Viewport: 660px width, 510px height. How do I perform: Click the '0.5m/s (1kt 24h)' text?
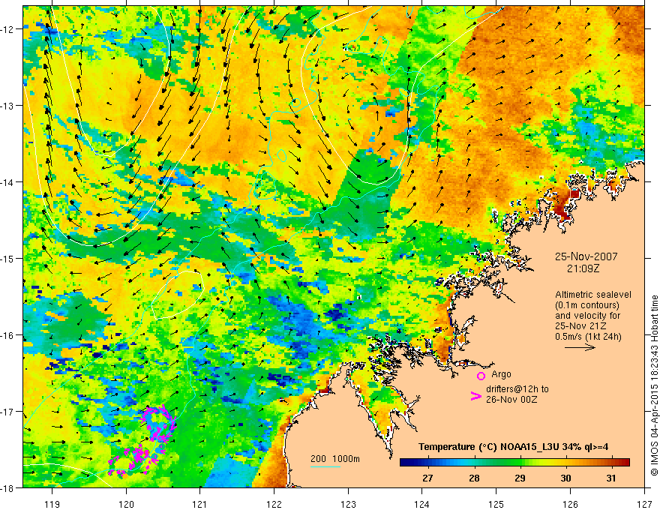click(x=588, y=337)
